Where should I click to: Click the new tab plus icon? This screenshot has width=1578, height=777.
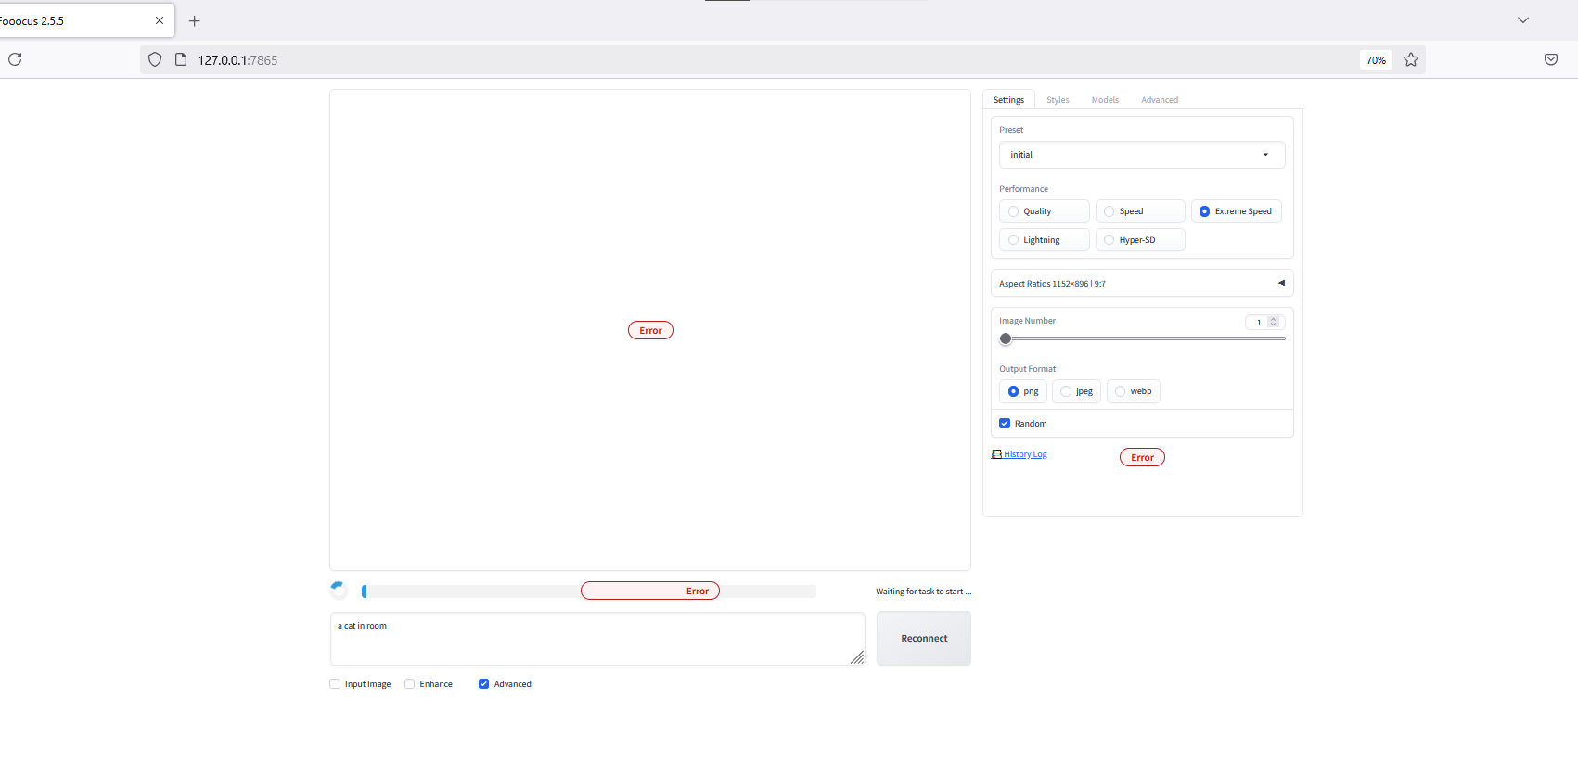pyautogui.click(x=195, y=20)
